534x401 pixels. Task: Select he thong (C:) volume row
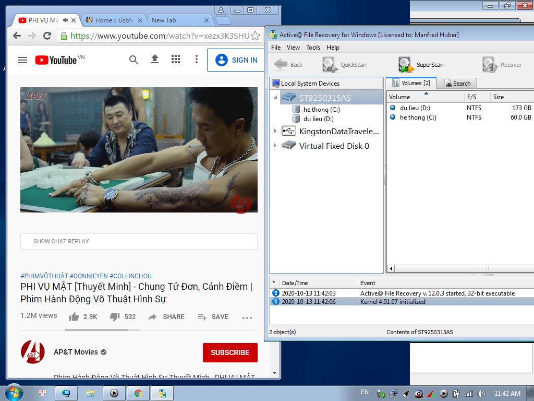[x=460, y=117]
